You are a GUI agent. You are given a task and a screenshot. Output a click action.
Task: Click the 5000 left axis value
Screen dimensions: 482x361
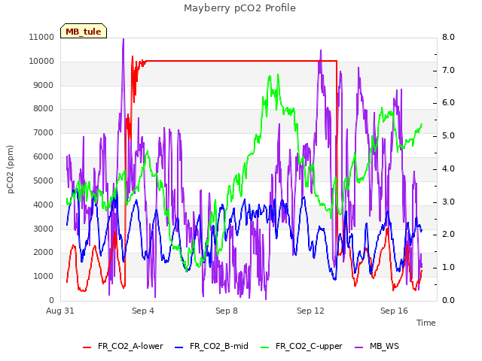click(44, 180)
